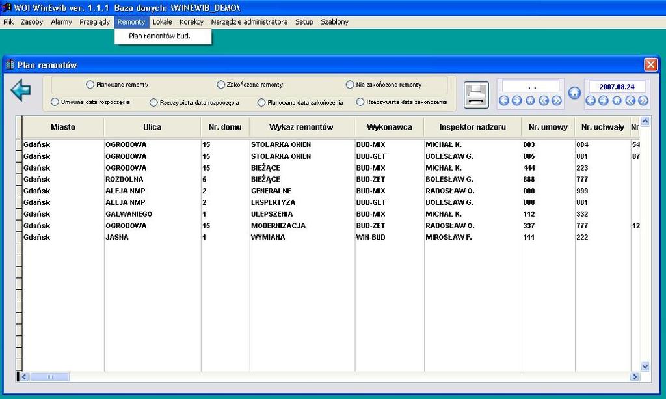Viewport: 666px width, 399px height.
Task: Click the WinEwib application icon in title bar
Action: click(7, 7)
